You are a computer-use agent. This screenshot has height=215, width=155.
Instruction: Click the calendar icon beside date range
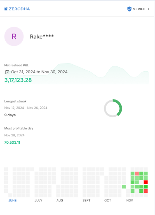pyautogui.click(x=7, y=72)
